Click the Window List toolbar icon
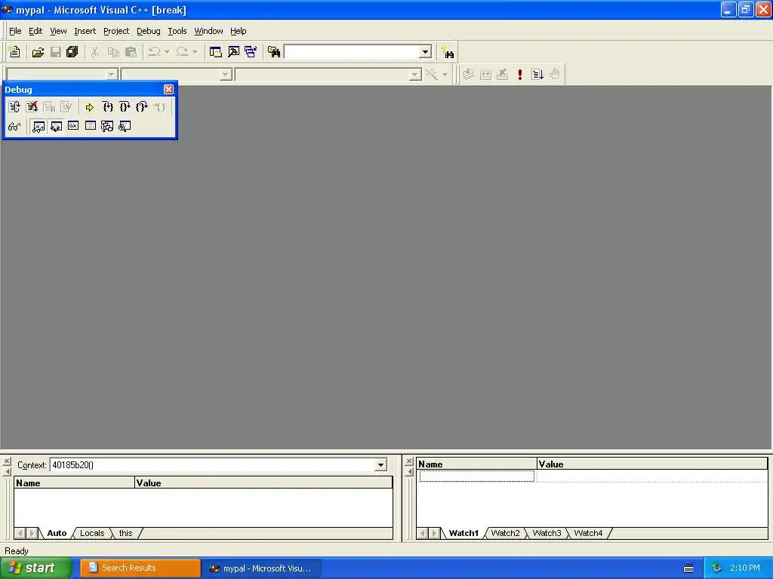Image resolution: width=773 pixels, height=579 pixels. [251, 52]
